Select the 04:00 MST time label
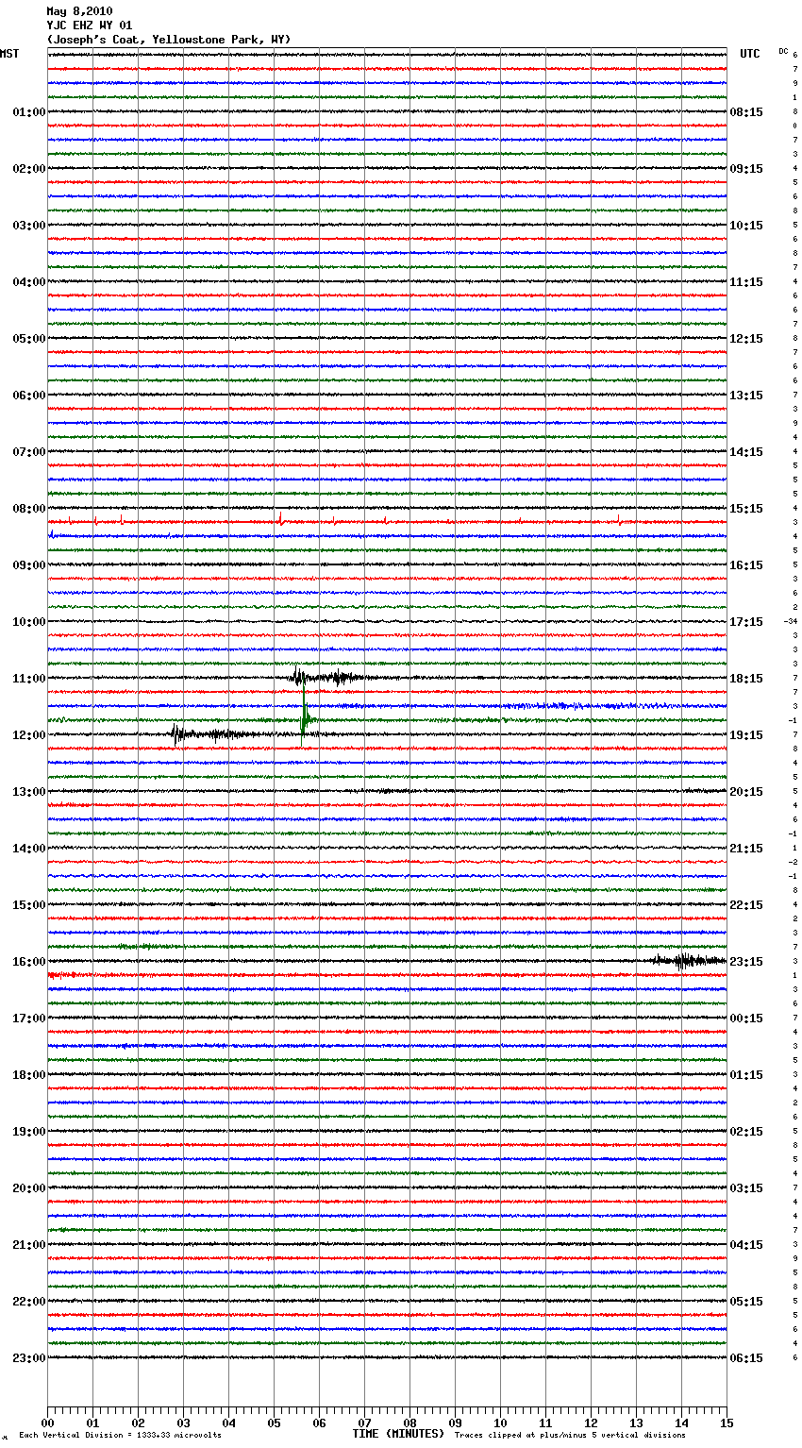Screen dimensions: 802x1448 click(x=29, y=282)
